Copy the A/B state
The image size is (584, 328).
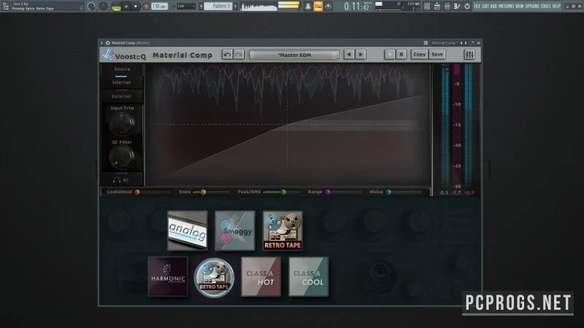coord(419,55)
